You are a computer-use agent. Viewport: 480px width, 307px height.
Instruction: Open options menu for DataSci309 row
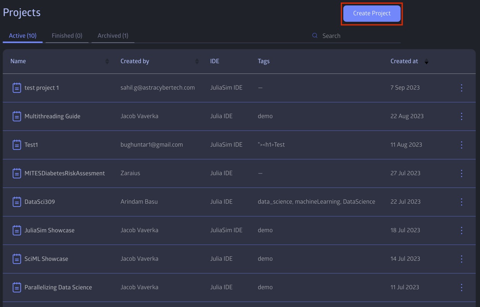point(461,202)
